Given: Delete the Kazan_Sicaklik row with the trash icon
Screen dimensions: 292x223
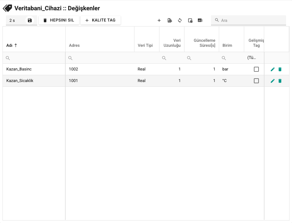Looking at the screenshot, I should [280, 81].
